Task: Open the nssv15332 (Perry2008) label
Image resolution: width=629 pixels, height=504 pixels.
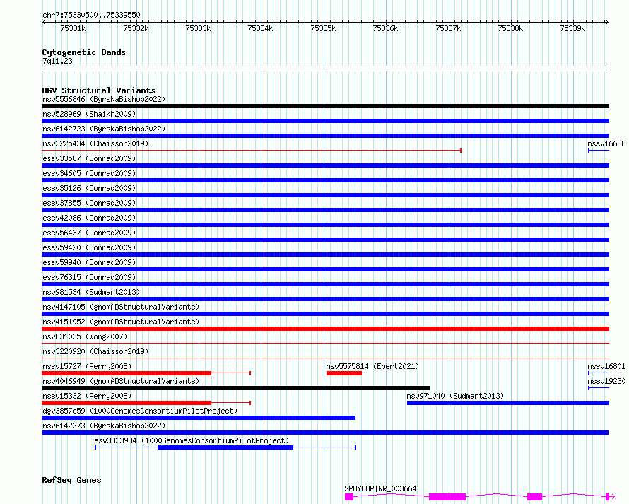Action: (87, 396)
